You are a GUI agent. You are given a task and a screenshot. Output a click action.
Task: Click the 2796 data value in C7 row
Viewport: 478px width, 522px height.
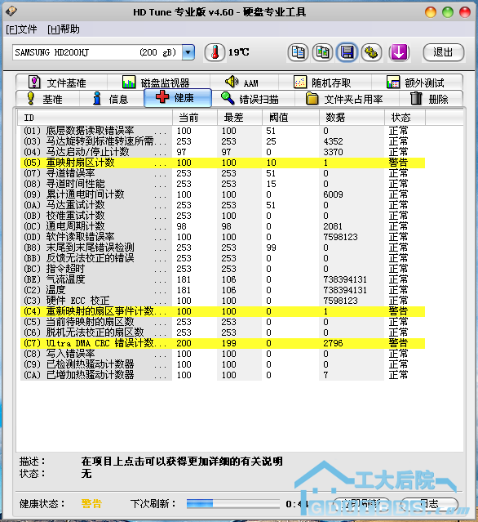click(x=333, y=343)
